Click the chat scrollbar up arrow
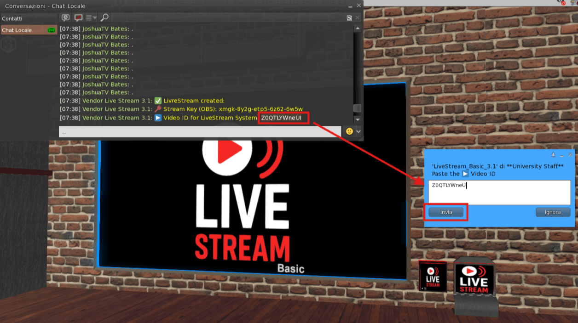578x323 pixels. (x=357, y=28)
